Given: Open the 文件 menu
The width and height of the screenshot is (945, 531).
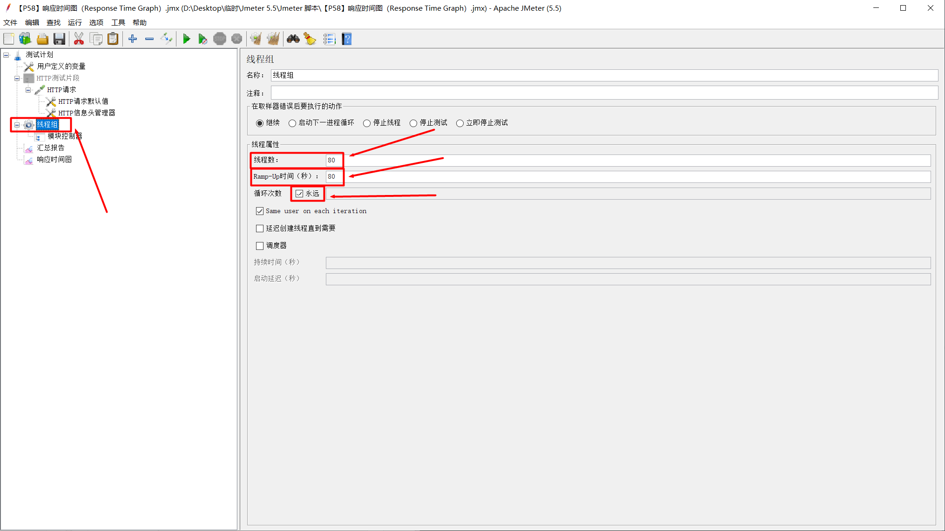Looking at the screenshot, I should (x=10, y=22).
